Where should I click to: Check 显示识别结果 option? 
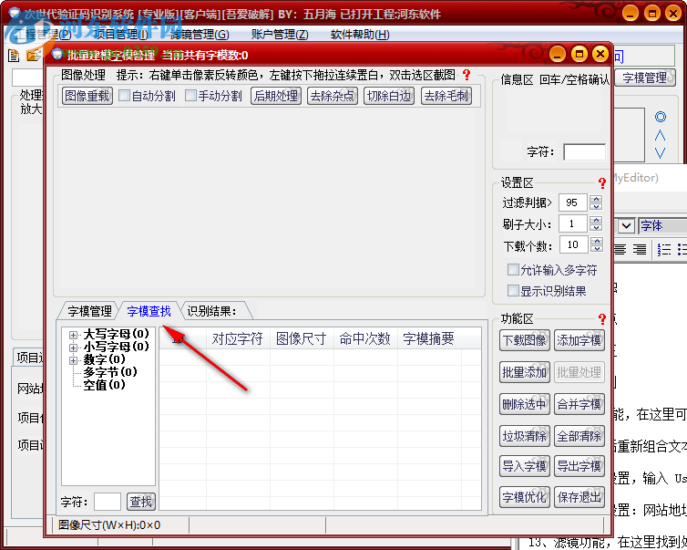(x=513, y=290)
